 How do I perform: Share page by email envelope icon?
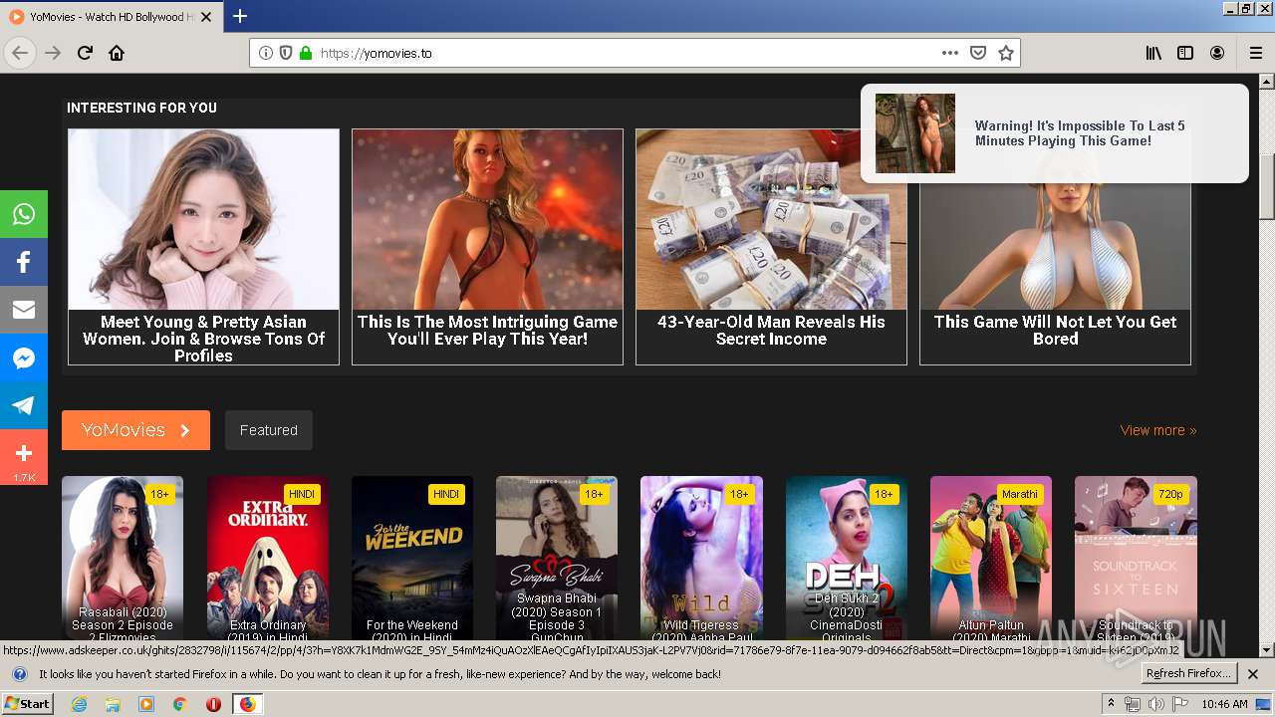pos(24,310)
